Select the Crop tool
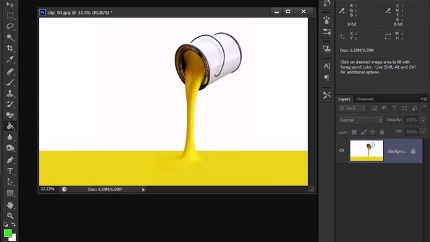Viewport: 430px width, 242px height. (10, 48)
